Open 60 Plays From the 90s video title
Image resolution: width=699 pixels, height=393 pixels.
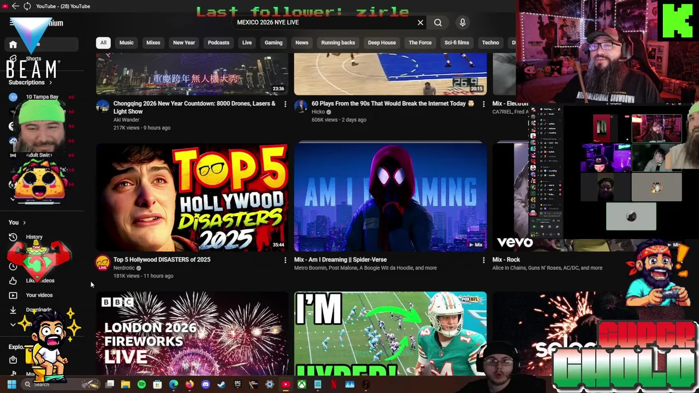coord(393,104)
